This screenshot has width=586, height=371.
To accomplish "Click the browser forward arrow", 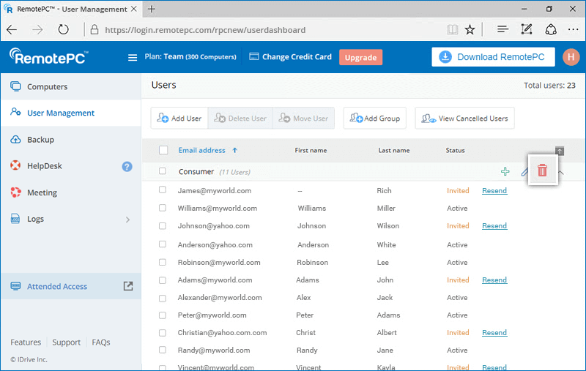I will (37, 29).
